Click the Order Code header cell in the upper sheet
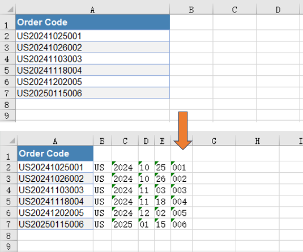The image size is (303, 252). 92,22
